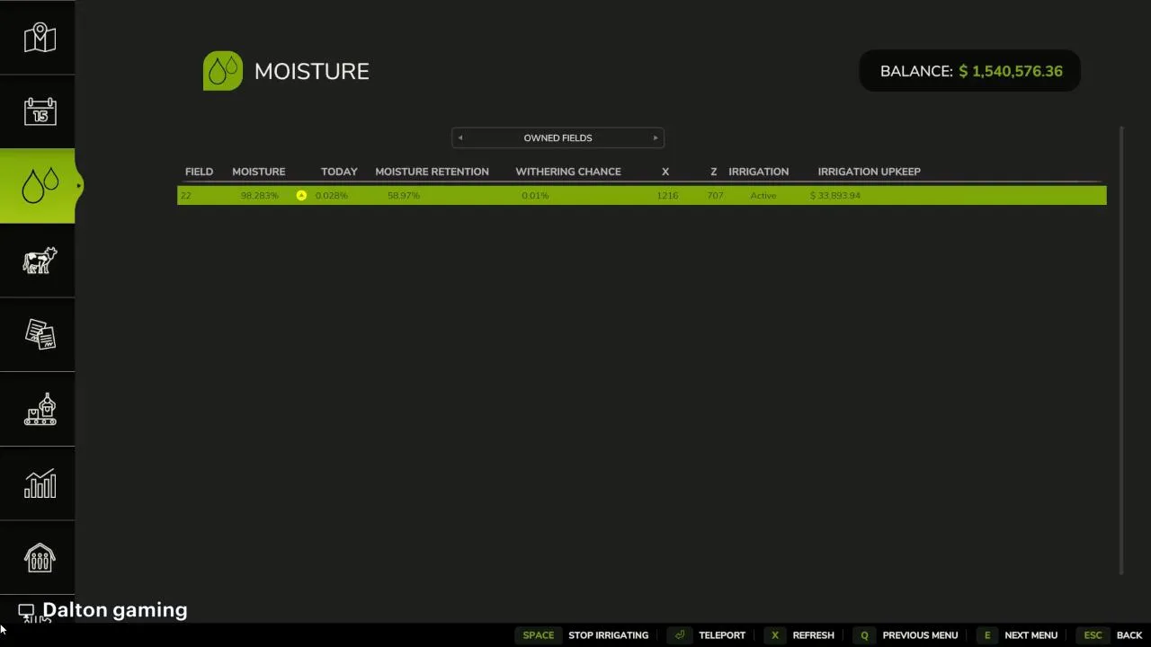
Task: Sort by the Field column header
Action: 199,172
